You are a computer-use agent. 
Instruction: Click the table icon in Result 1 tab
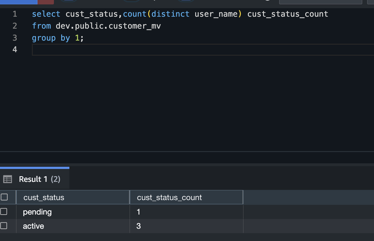pos(7,179)
